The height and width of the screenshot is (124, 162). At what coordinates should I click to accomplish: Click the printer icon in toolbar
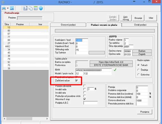click(4, 8)
